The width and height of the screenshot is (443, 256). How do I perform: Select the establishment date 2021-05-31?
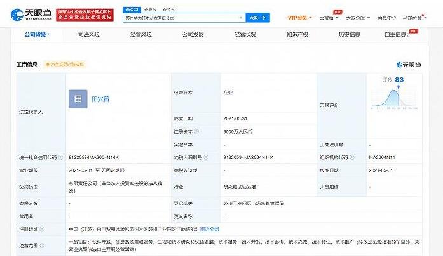point(235,118)
